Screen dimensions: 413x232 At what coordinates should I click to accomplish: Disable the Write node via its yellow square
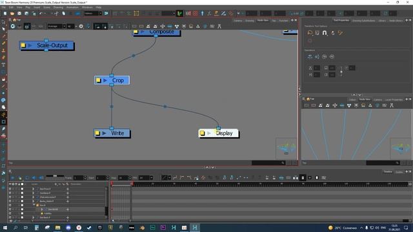tap(97, 133)
